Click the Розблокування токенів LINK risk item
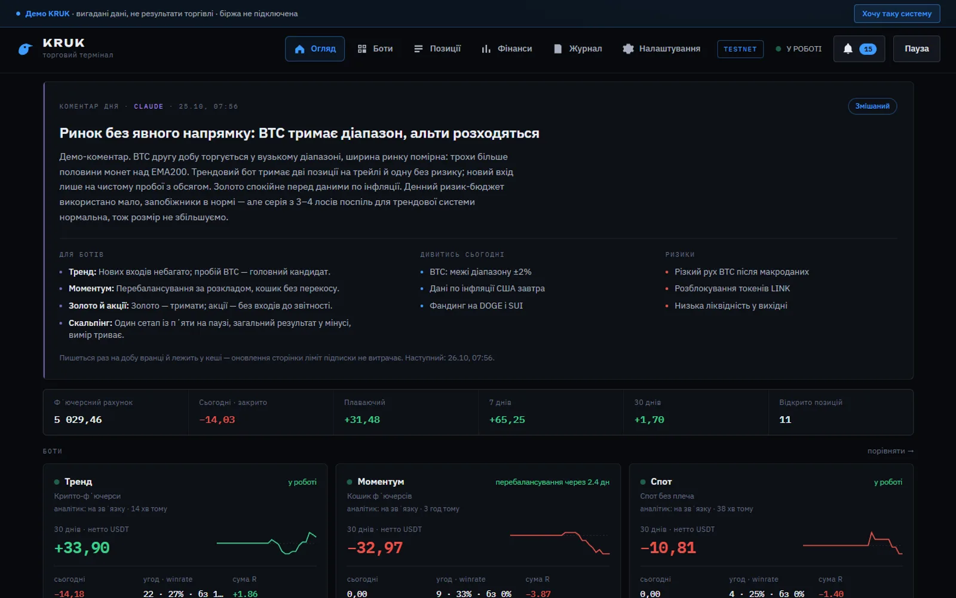The width and height of the screenshot is (956, 598). 732,288
